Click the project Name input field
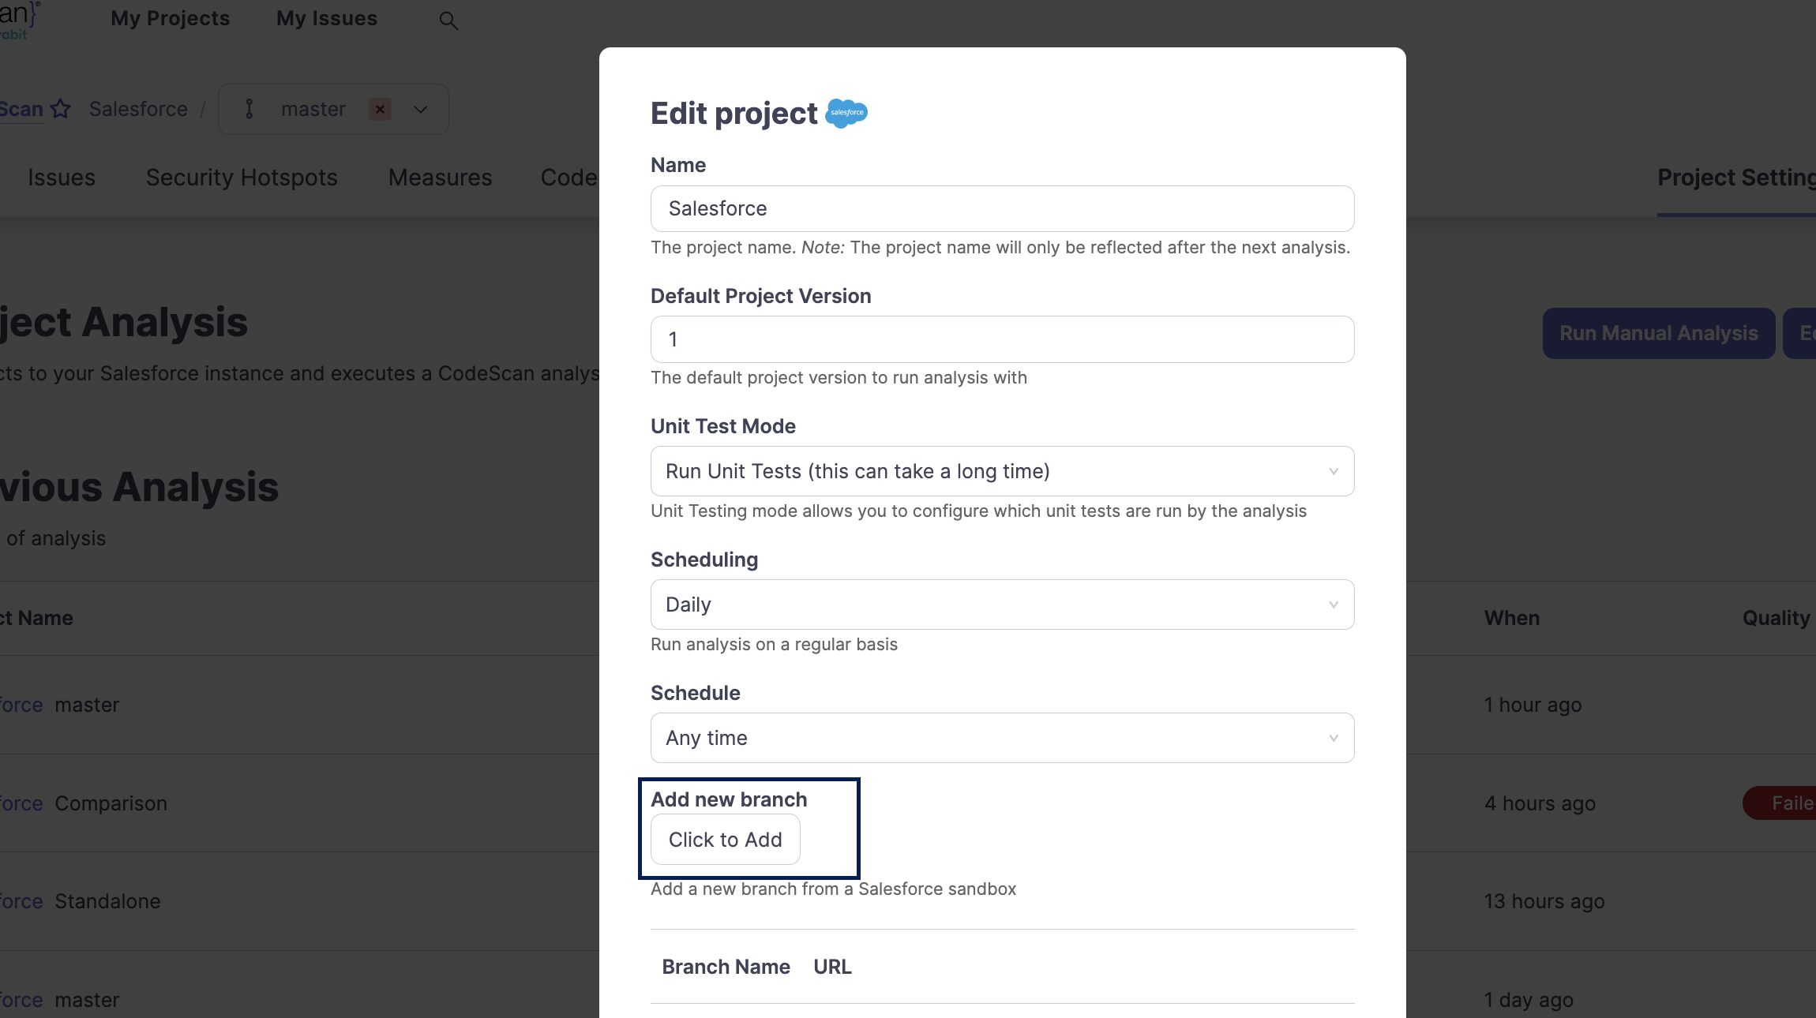This screenshot has height=1018, width=1816. coord(1002,208)
